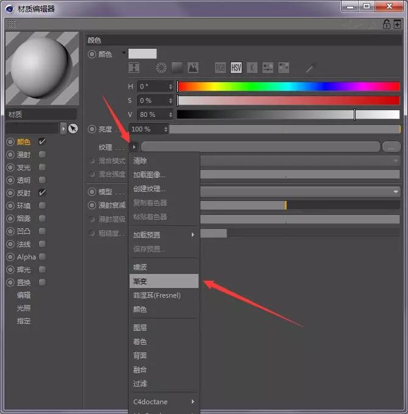Toggle the 颜色 channel checkbox
408x414 pixels.
pyautogui.click(x=42, y=141)
